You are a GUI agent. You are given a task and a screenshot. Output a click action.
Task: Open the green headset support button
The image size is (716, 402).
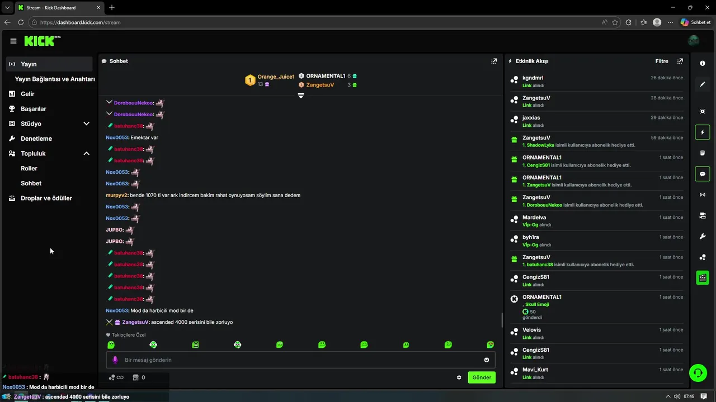[x=698, y=372]
